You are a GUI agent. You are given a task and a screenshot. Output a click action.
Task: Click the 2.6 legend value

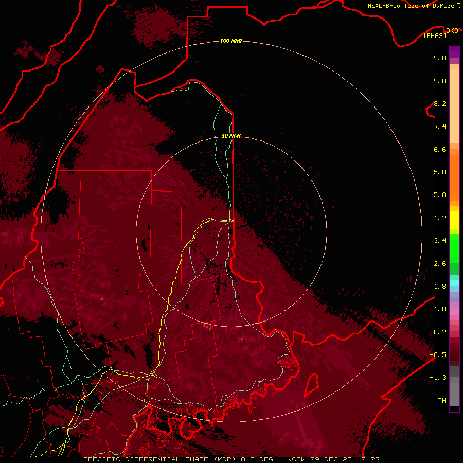[440, 264]
